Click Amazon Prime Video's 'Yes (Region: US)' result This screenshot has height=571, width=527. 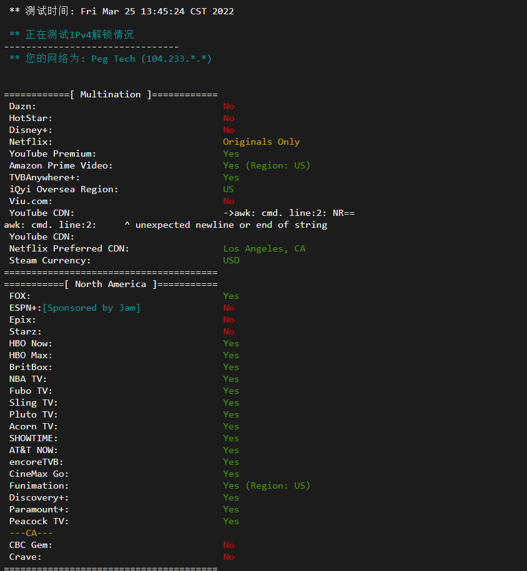266,165
